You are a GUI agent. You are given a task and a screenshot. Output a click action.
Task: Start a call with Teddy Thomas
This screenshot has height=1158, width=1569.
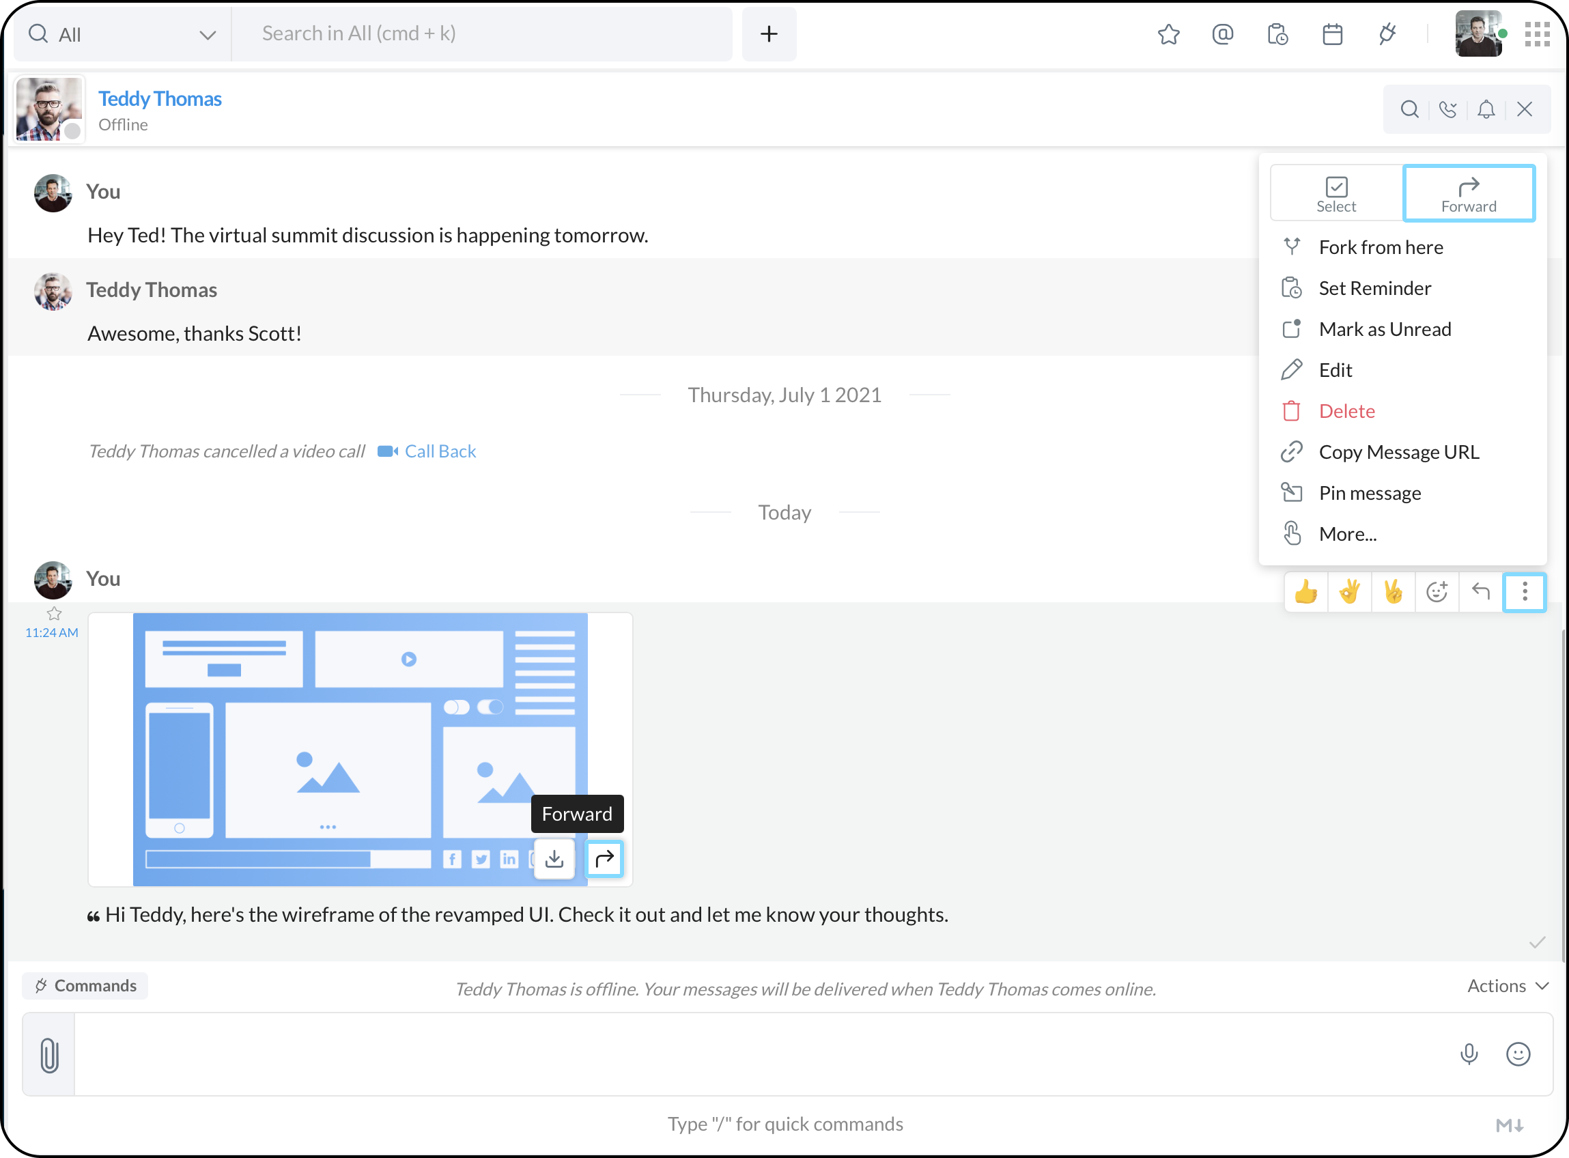pos(1447,109)
